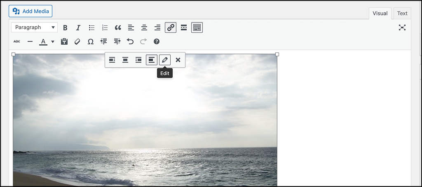Screen dimensions: 422x187
Task: Insert Read More tag
Action: click(184, 27)
